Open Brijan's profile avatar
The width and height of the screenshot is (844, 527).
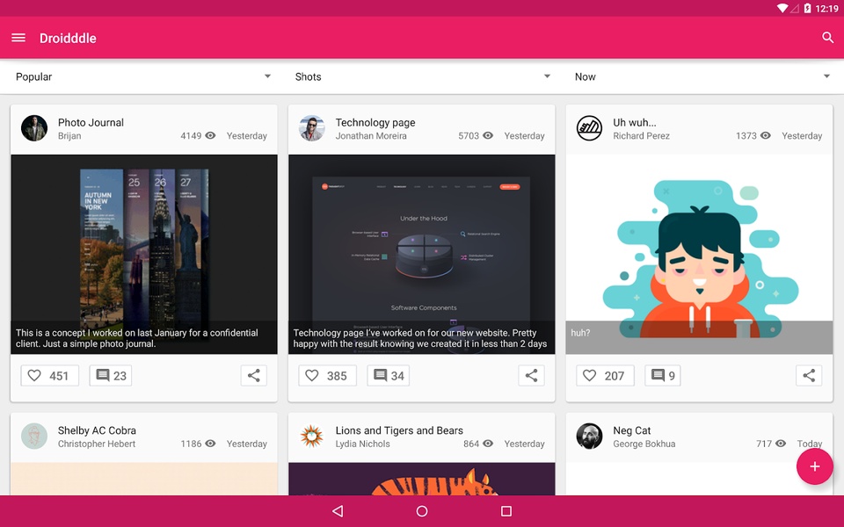click(x=34, y=128)
